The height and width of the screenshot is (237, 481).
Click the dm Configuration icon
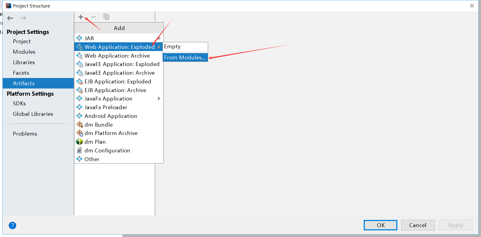click(x=79, y=150)
